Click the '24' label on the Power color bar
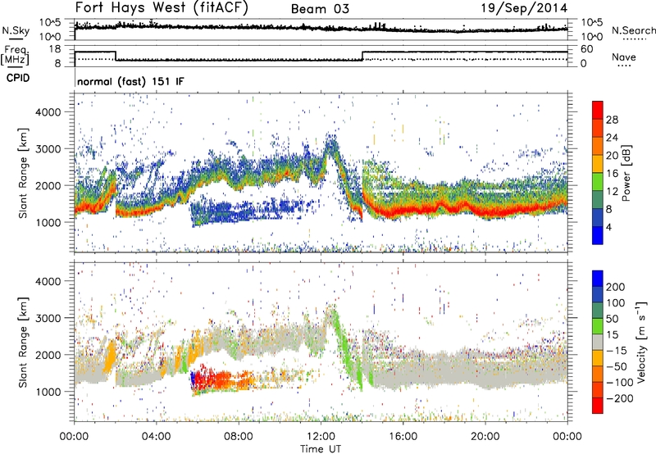The width and height of the screenshot is (656, 454). point(612,138)
